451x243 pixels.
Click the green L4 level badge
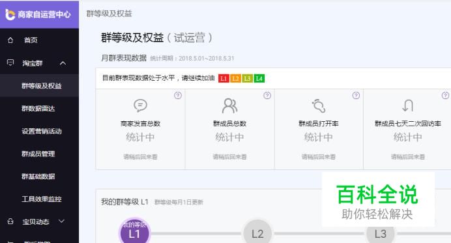click(x=259, y=78)
